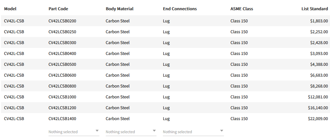The width and height of the screenshot is (330, 137).
Task: Sort by the List Standard header
Action: click(314, 9)
